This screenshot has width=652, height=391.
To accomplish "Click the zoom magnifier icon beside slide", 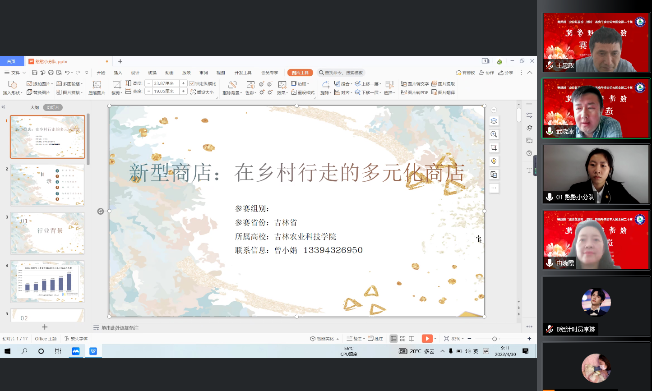I will pyautogui.click(x=494, y=134).
